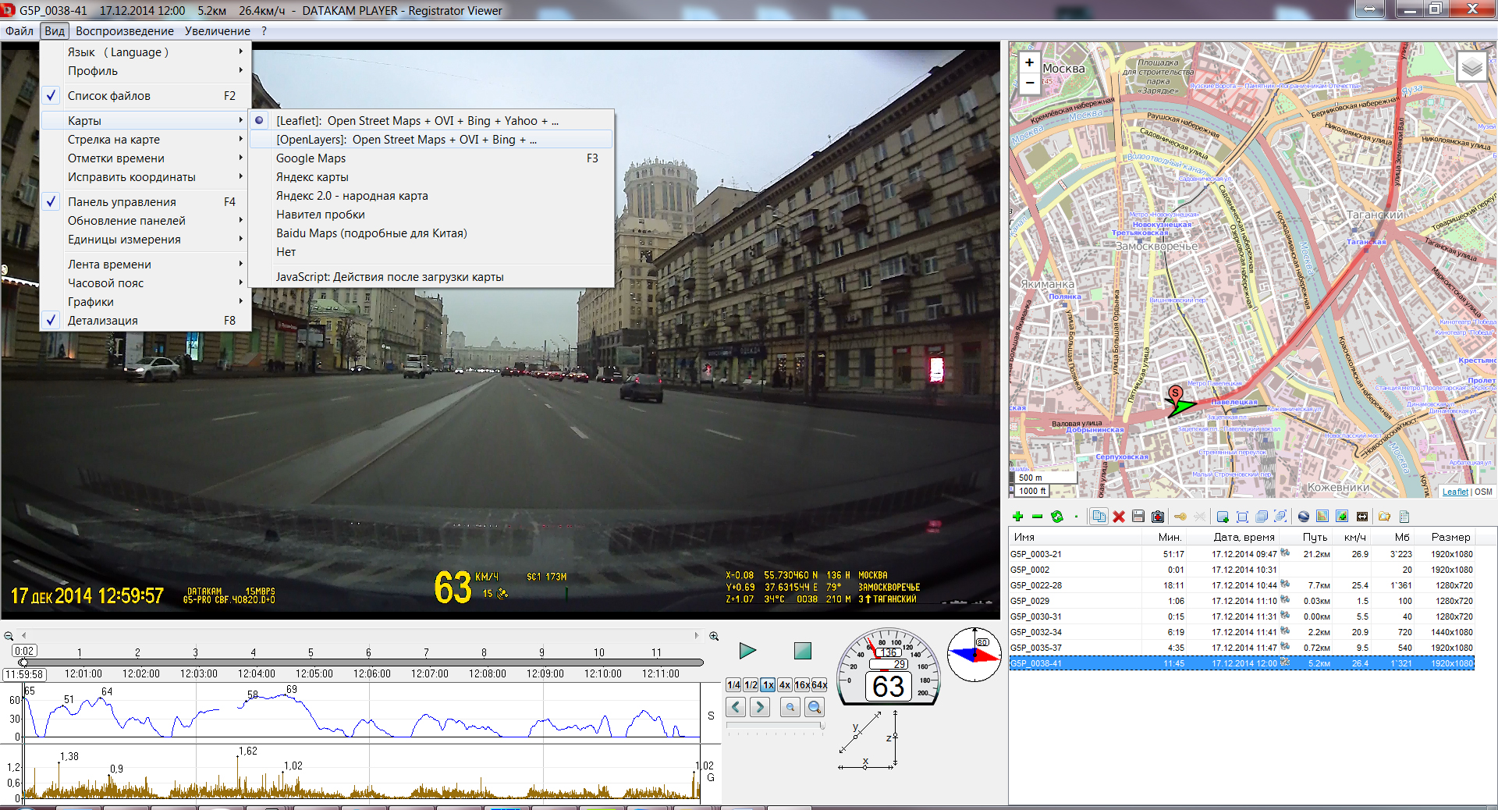Select the Leaflet Open Street Maps radio option
This screenshot has width=1498, height=810.
pos(431,121)
